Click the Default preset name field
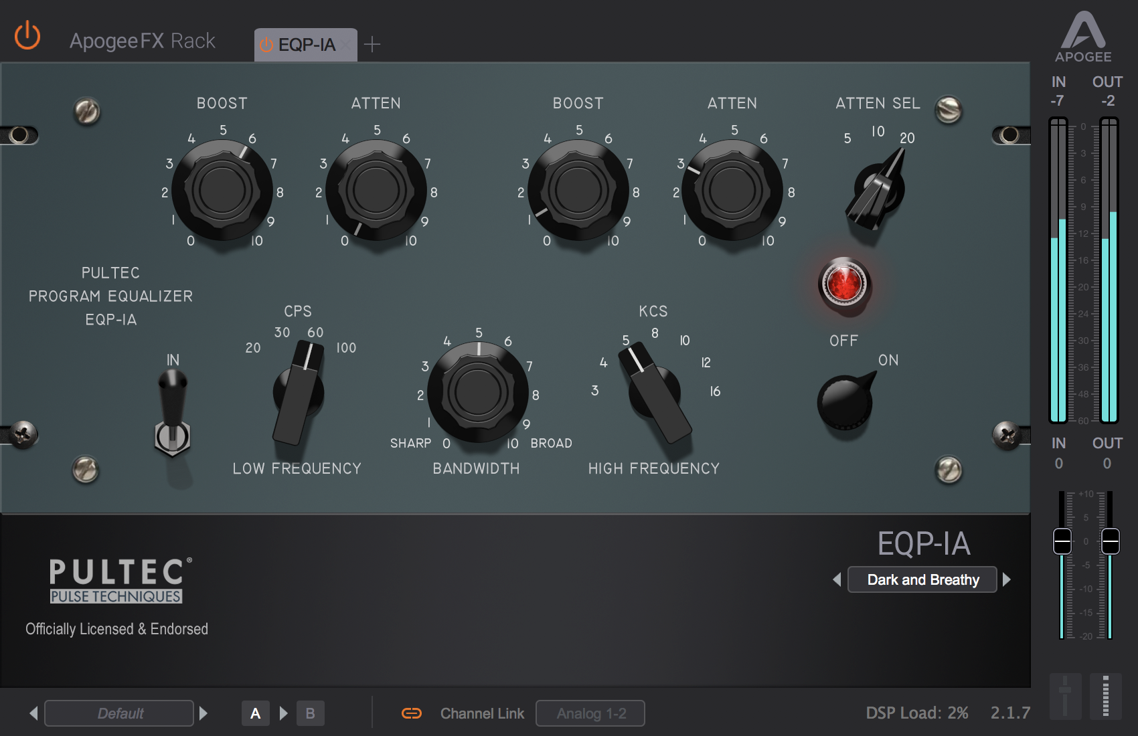Screen dimensions: 1138x736 (x=118, y=713)
